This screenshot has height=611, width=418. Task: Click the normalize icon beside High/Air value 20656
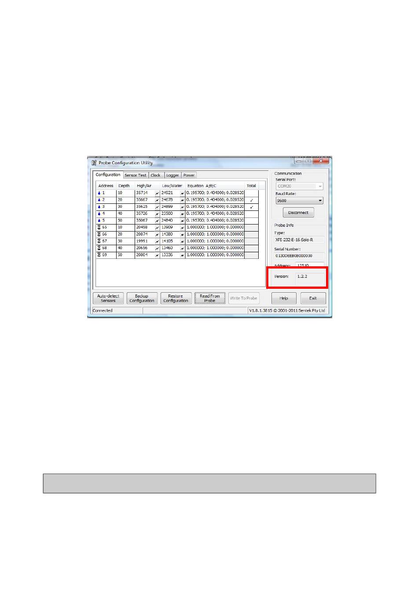[x=157, y=248]
